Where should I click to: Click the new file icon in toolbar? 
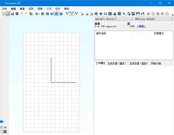click(x=3, y=14)
